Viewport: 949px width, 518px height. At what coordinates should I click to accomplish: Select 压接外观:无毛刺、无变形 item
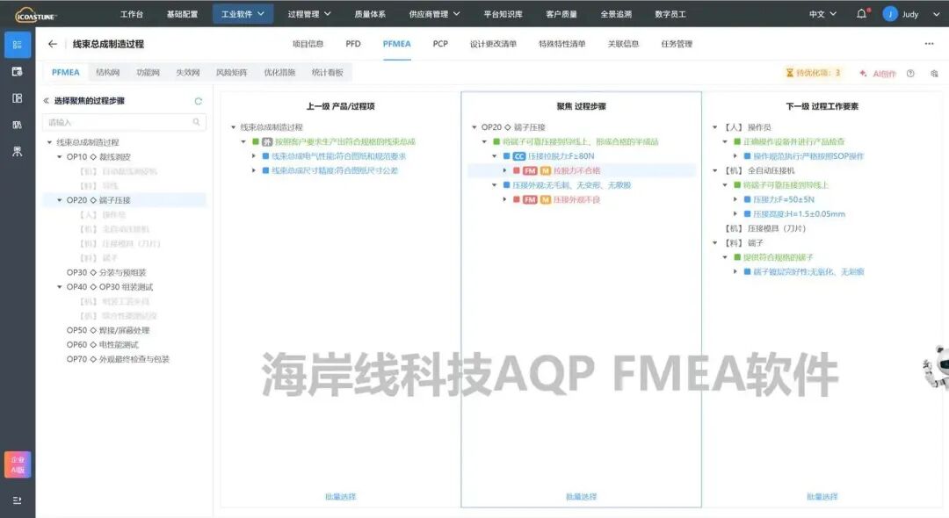[x=571, y=185]
